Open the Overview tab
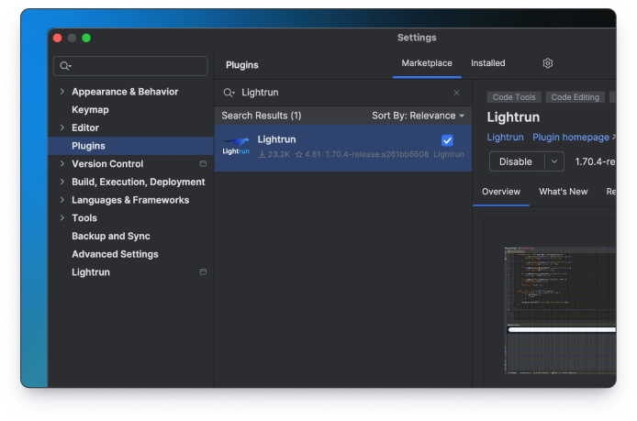This screenshot has width=637, height=421. point(501,192)
